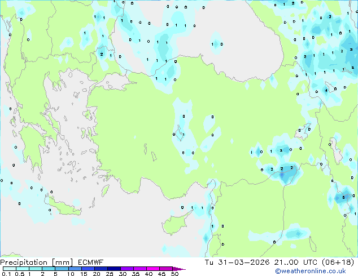Pick the 2–5 mm legend color swatch
This screenshot has height=276, width=358.
pos(49,269)
